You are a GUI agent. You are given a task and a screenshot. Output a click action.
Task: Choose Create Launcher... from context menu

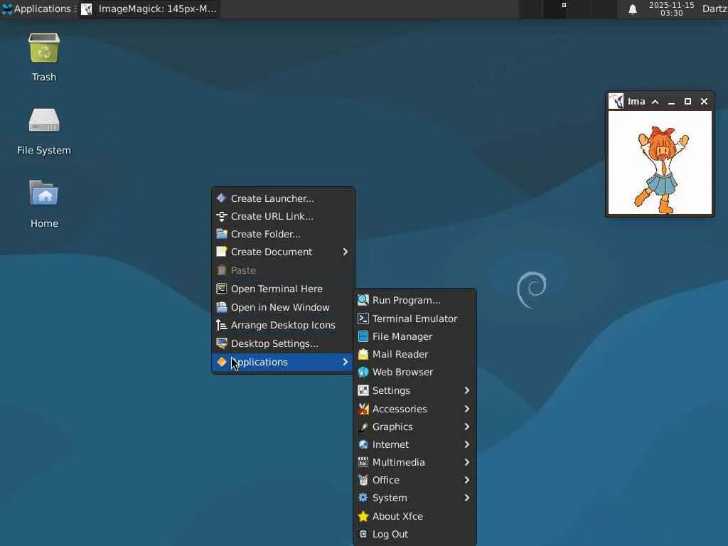283,198
